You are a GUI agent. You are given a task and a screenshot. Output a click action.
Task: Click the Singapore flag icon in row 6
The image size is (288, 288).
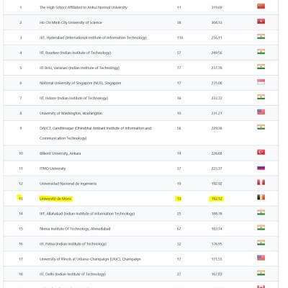[x=261, y=82]
